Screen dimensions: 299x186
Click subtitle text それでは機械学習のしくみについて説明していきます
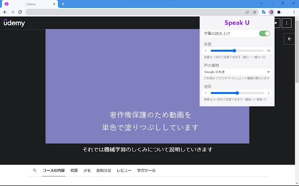tap(148, 150)
